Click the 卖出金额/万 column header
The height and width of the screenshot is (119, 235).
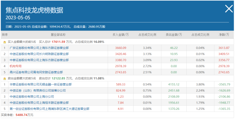tap(174, 35)
